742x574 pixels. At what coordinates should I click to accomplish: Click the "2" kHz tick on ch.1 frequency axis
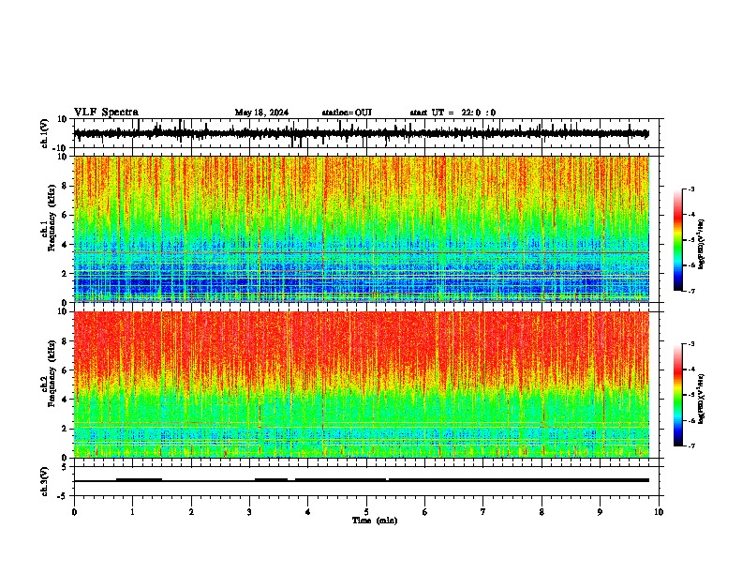(x=64, y=273)
